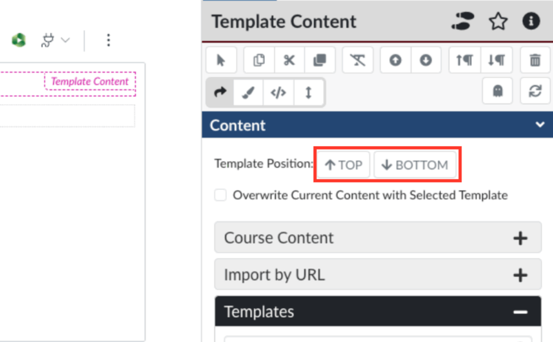Collapse the Content section chevron

coord(539,125)
